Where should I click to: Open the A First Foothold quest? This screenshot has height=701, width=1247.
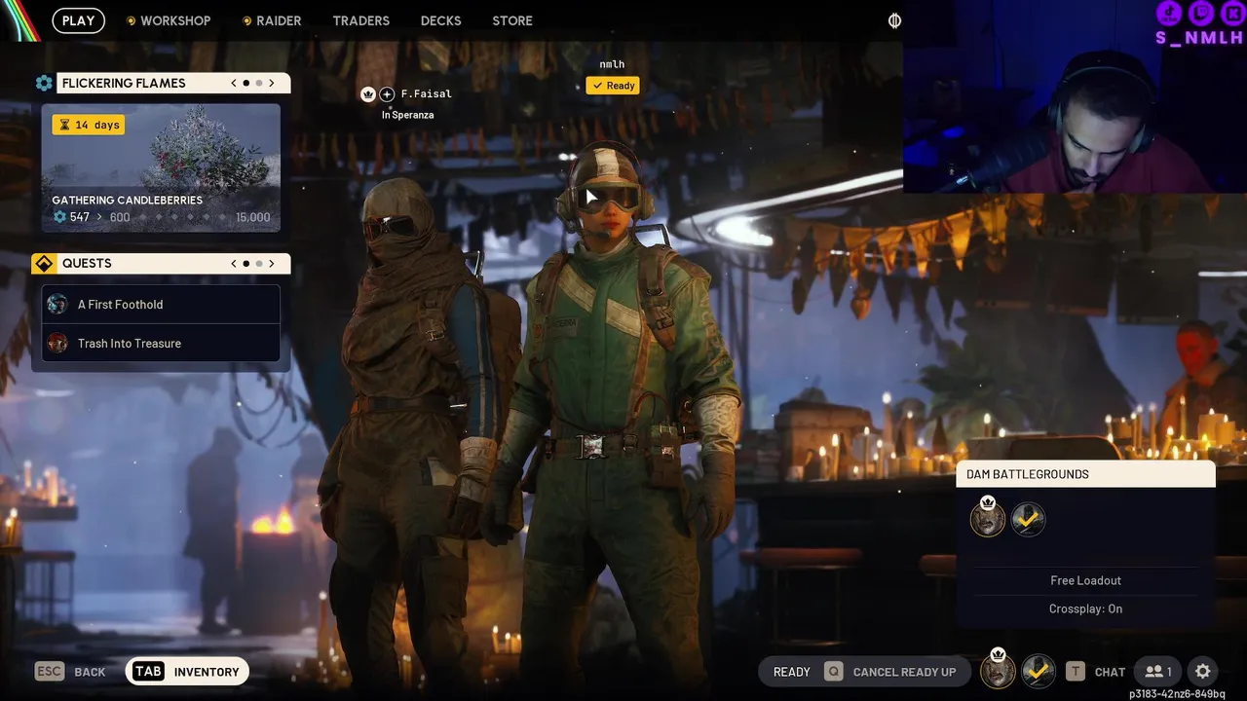(x=161, y=304)
